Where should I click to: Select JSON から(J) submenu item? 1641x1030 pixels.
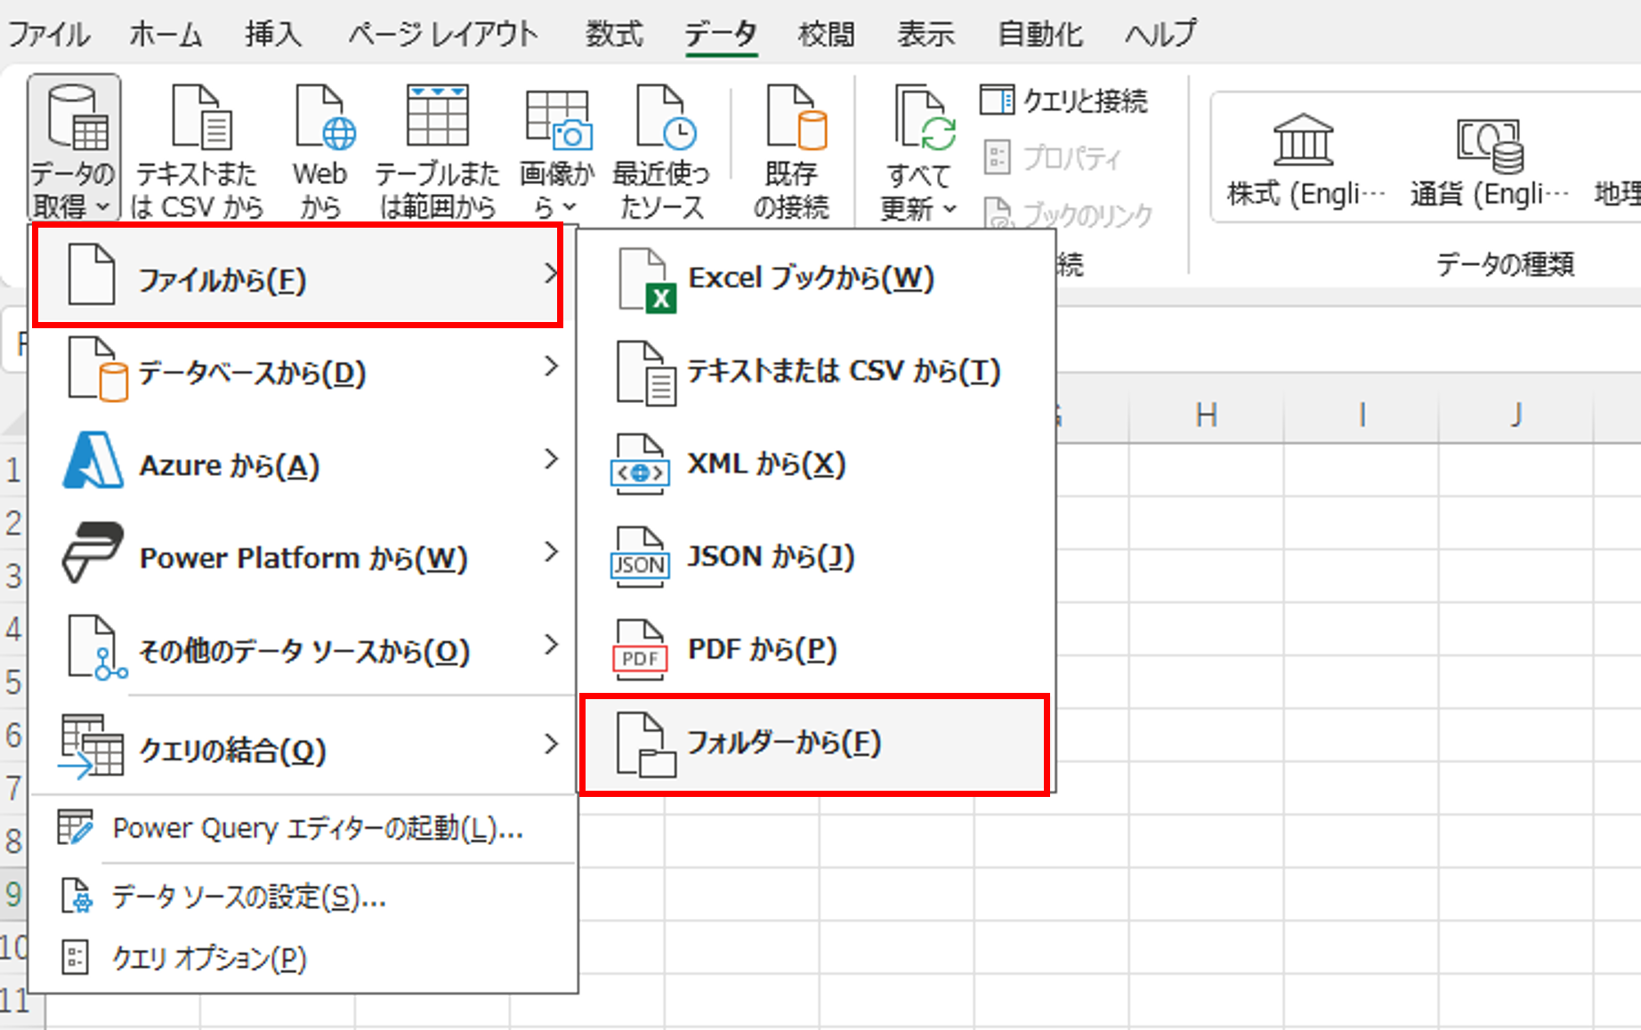point(815,556)
